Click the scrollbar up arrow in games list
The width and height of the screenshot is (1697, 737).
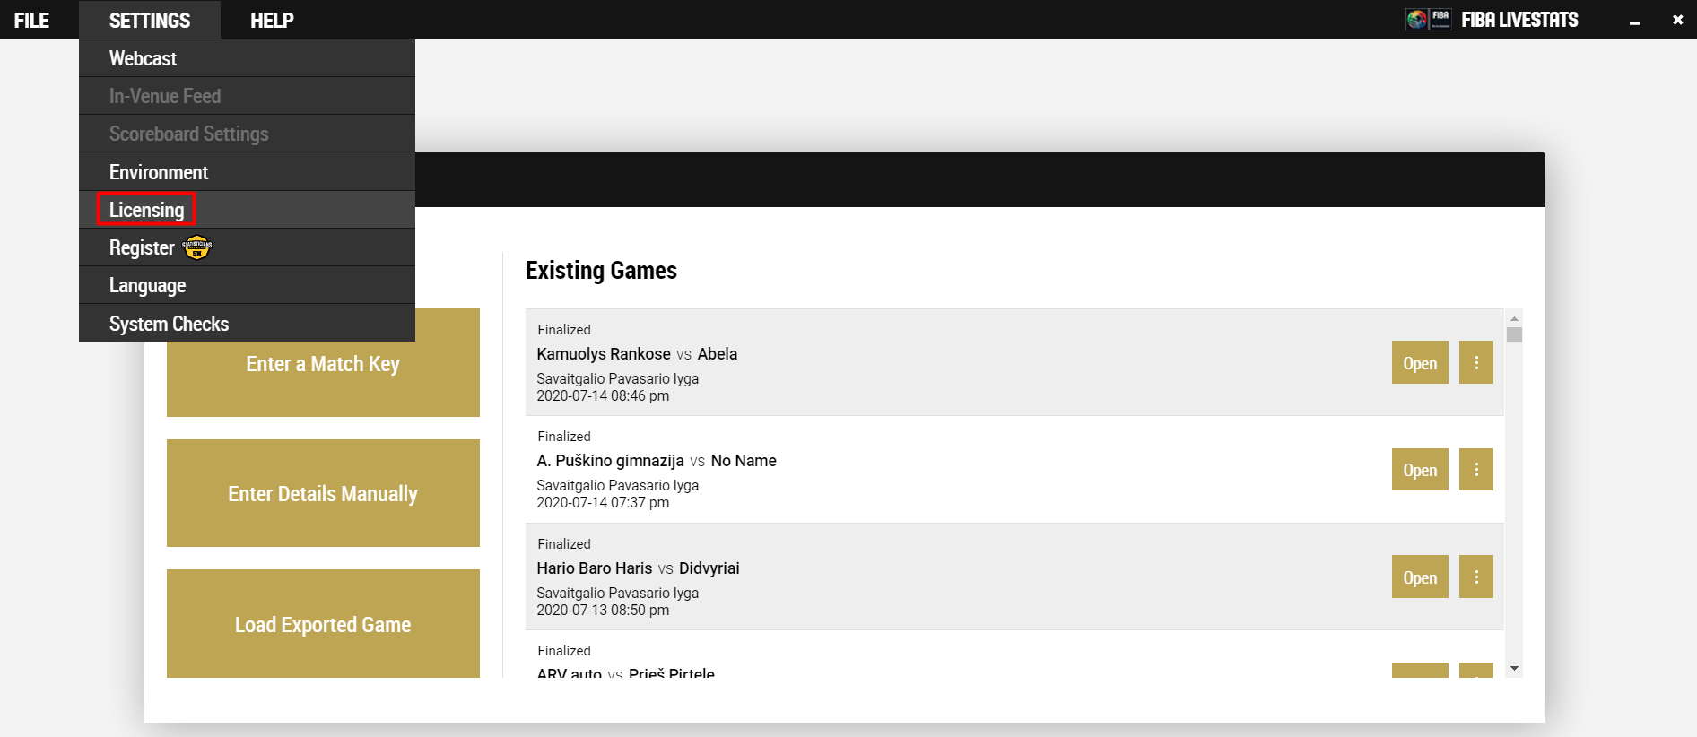1514,318
